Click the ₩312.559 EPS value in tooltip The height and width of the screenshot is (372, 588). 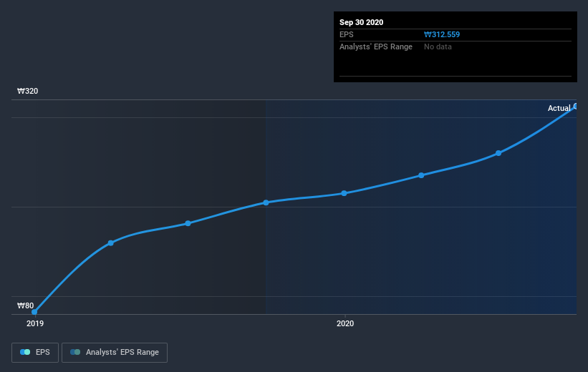coord(442,34)
